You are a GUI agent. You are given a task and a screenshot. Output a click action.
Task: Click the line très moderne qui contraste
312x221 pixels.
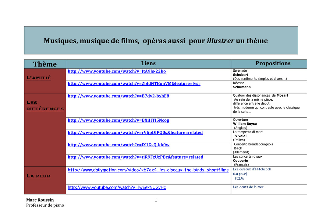pos(267,108)
